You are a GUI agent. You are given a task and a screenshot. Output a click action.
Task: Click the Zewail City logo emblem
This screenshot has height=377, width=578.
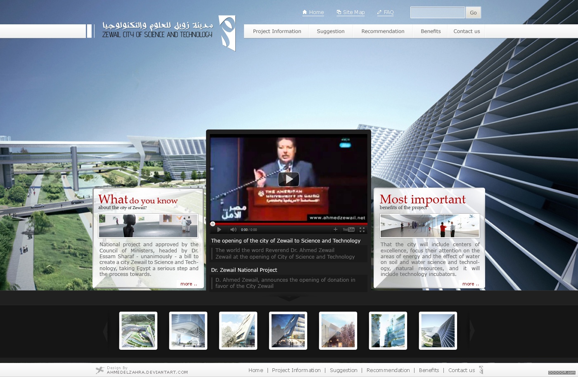(227, 33)
